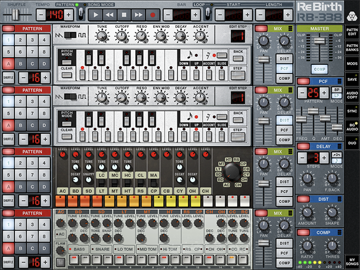Open the PATTN EDIT sidebar menu
The width and height of the screenshot is (360, 270).
[352, 32]
